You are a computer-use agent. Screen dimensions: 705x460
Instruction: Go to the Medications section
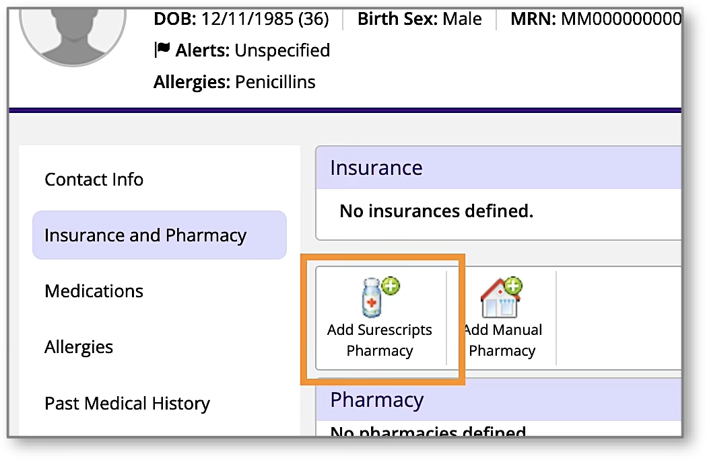pyautogui.click(x=94, y=291)
